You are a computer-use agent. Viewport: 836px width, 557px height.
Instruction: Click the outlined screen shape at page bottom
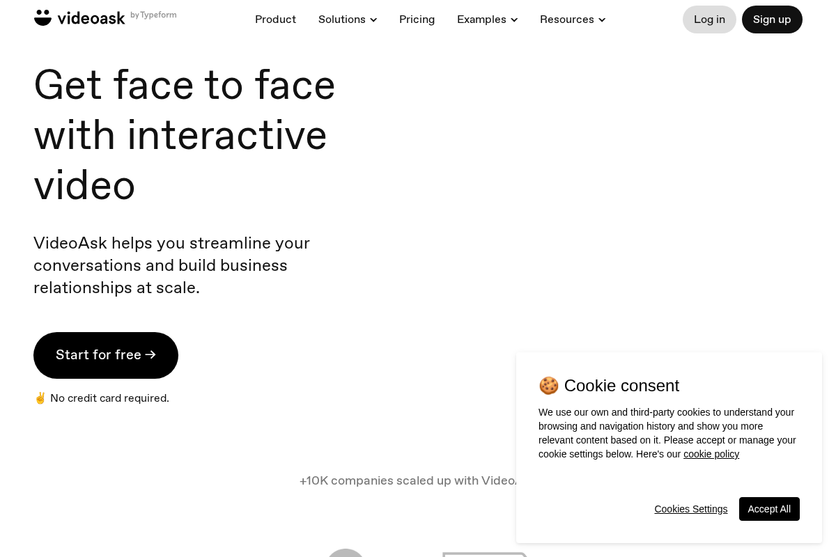(485, 556)
